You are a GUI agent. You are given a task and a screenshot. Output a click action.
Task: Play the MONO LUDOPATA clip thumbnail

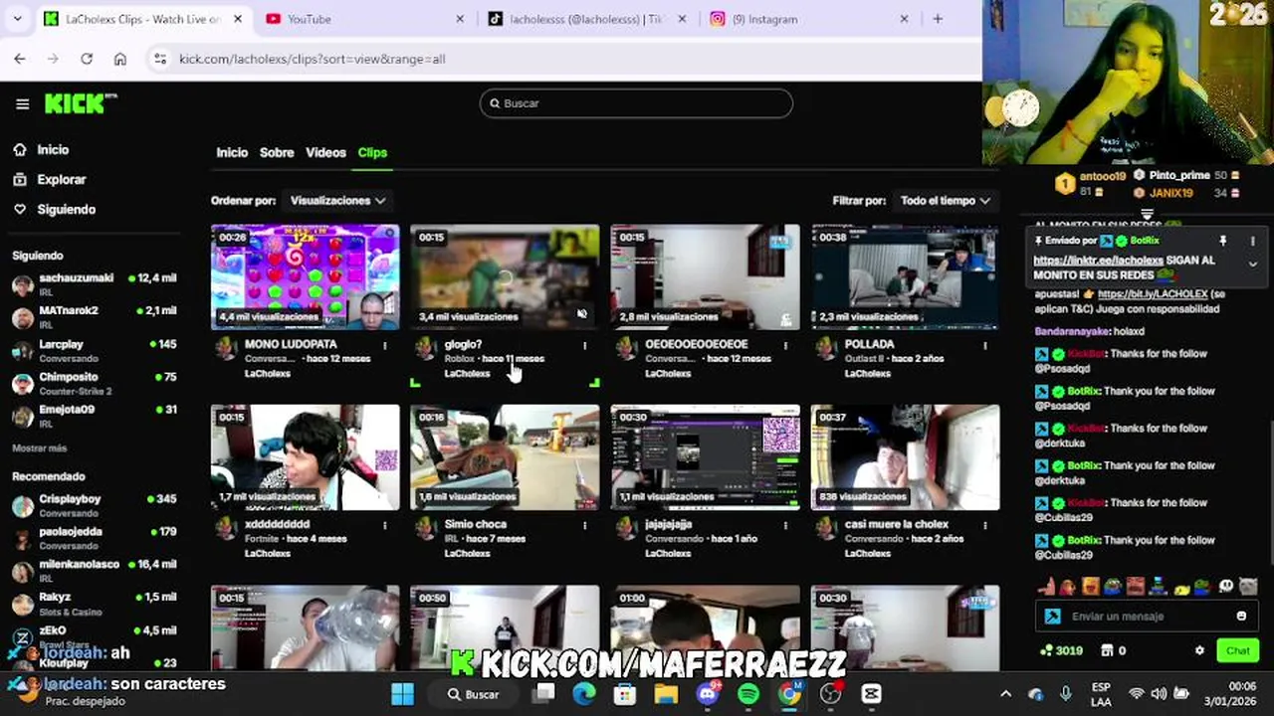306,277
